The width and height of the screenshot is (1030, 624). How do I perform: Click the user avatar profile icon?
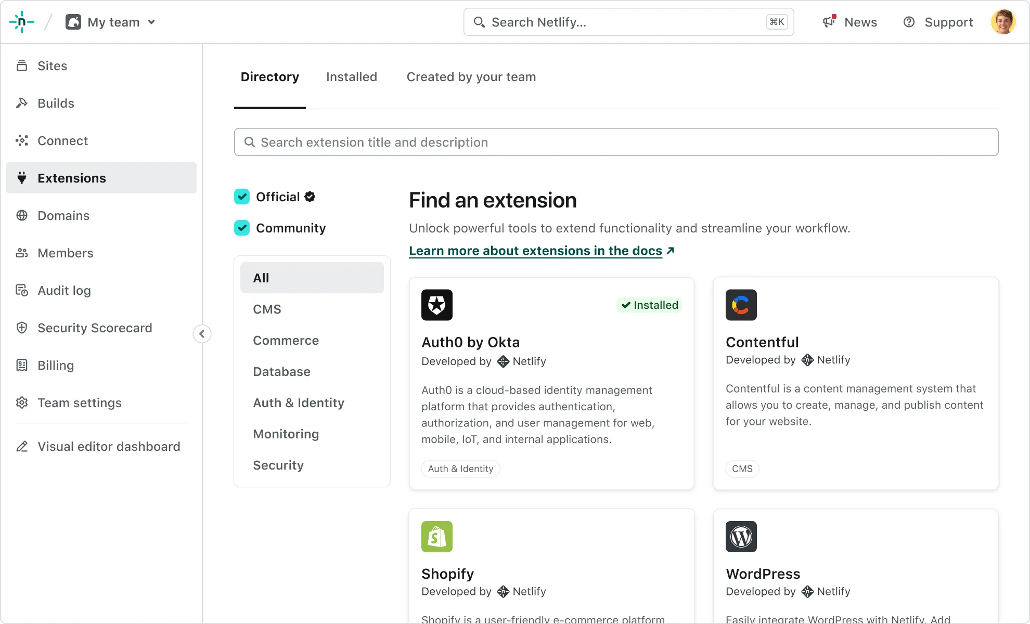tap(1004, 22)
